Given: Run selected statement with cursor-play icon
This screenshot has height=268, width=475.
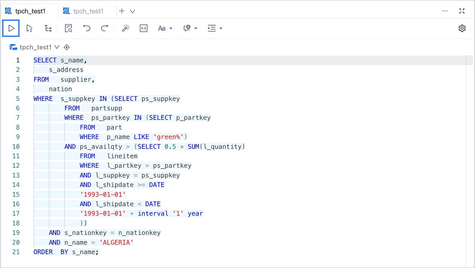Looking at the screenshot, I should click(x=29, y=28).
